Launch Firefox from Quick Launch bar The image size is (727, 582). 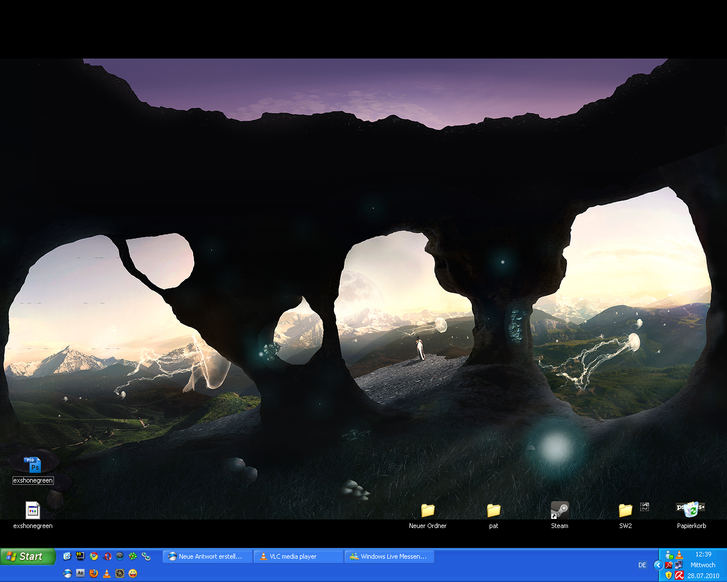click(94, 573)
